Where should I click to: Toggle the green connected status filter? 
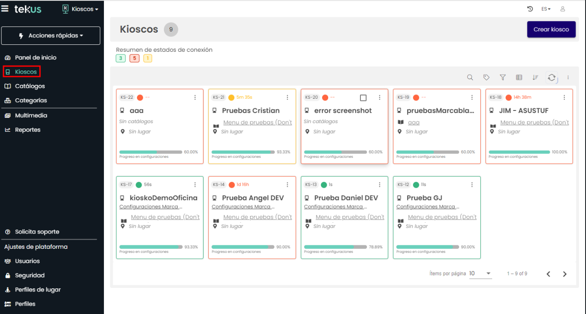[x=120, y=58]
